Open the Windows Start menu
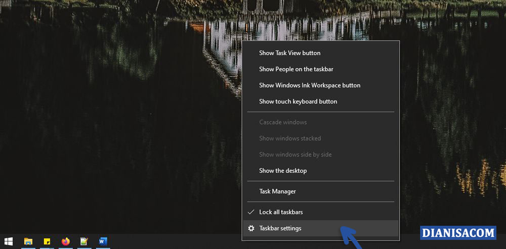 pyautogui.click(x=9, y=241)
